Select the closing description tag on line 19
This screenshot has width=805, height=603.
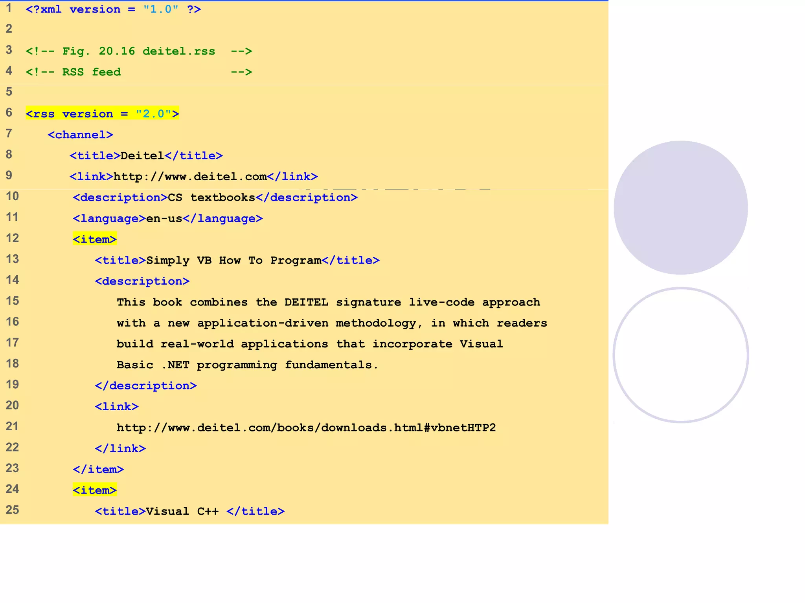[x=146, y=386]
